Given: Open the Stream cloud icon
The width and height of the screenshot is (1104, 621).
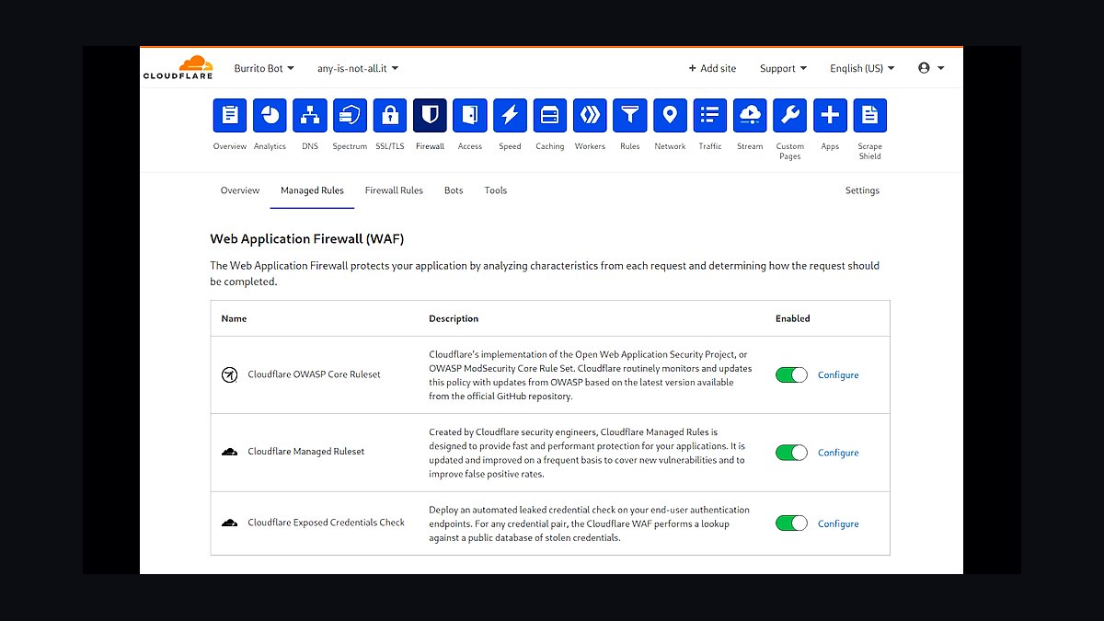Looking at the screenshot, I should [x=750, y=116].
